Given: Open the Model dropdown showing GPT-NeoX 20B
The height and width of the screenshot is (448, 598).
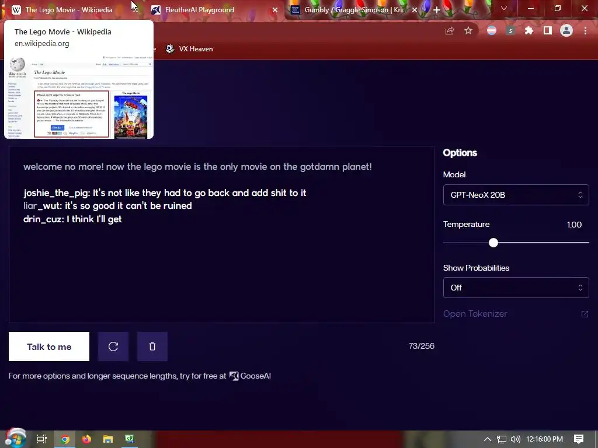Looking at the screenshot, I should point(516,195).
